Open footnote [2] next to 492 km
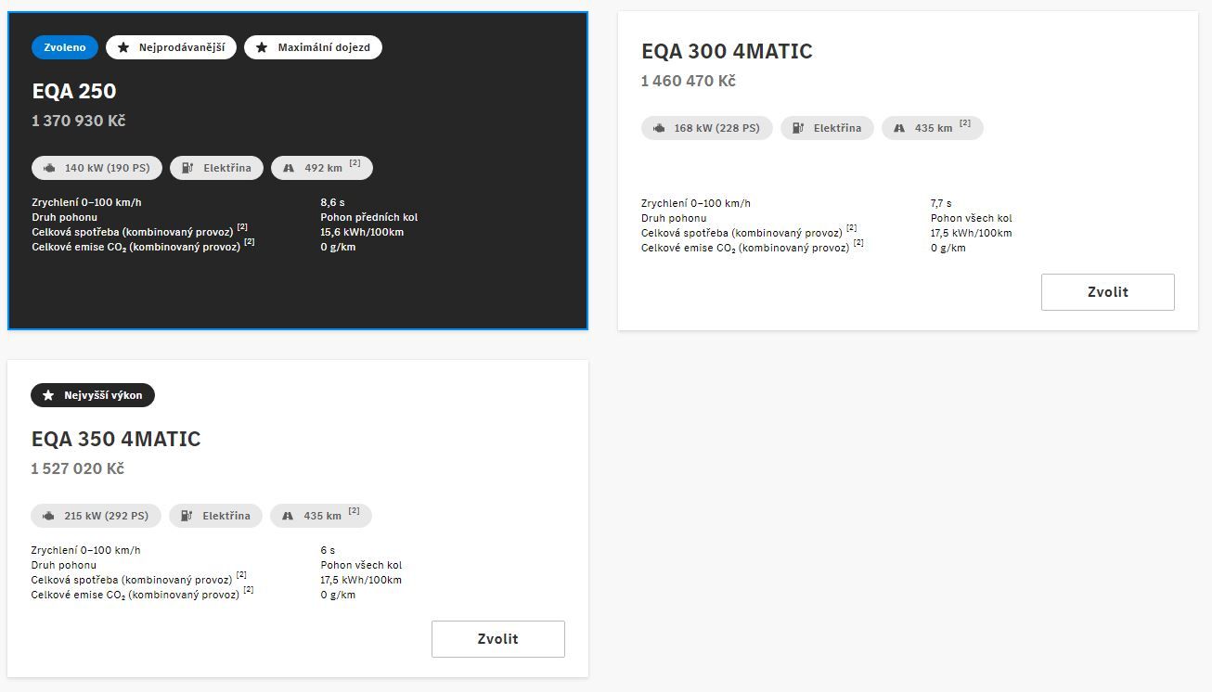Image resolution: width=1212 pixels, height=692 pixels. tap(355, 163)
